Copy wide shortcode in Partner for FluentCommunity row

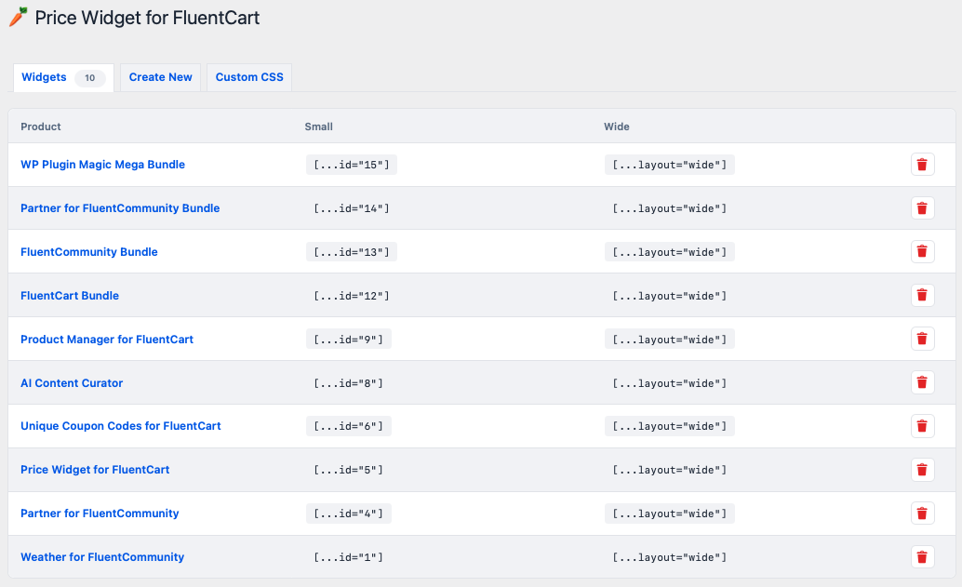669,514
